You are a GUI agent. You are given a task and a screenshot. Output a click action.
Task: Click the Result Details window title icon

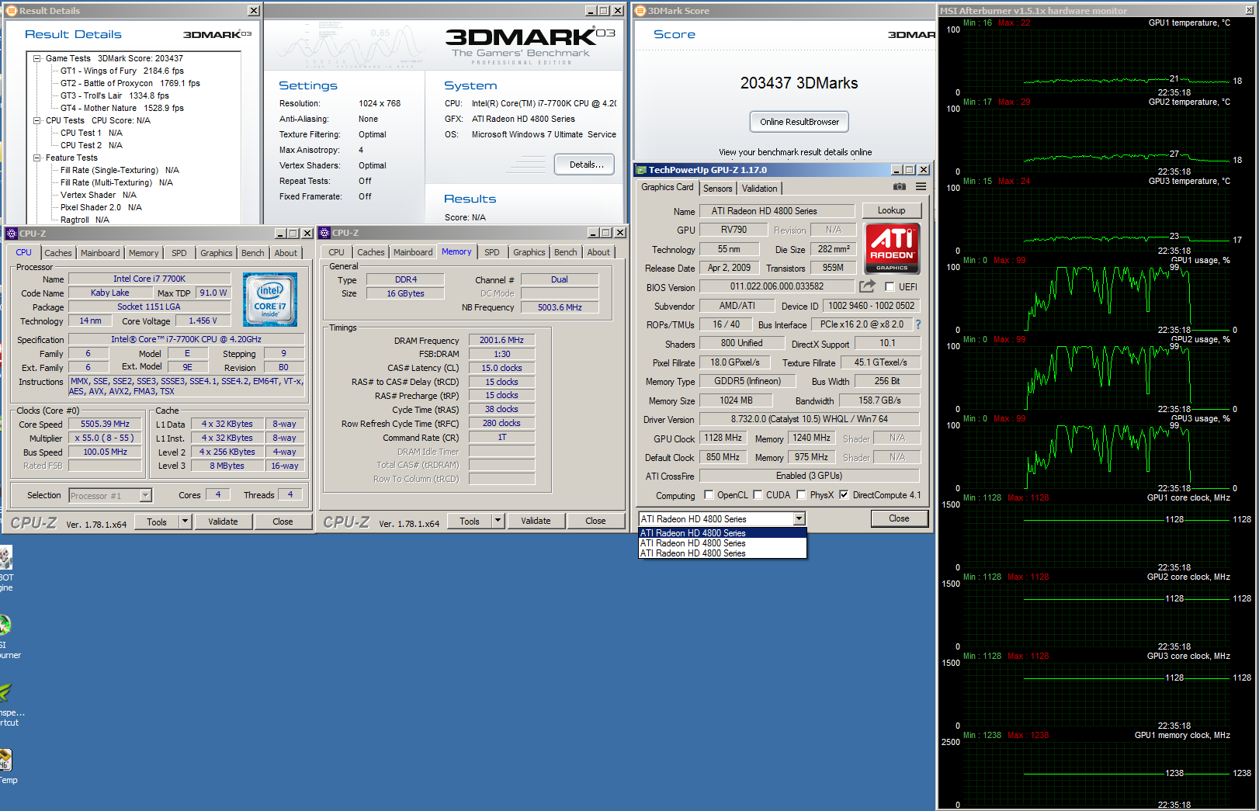tap(12, 11)
